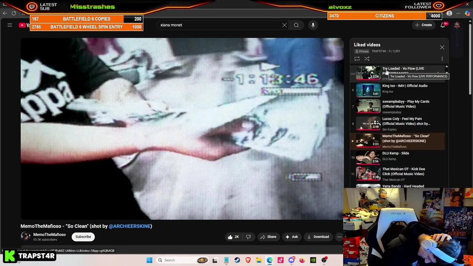Play King Iso - IMH Official Audio
473x266 pixels.
(x=397, y=89)
